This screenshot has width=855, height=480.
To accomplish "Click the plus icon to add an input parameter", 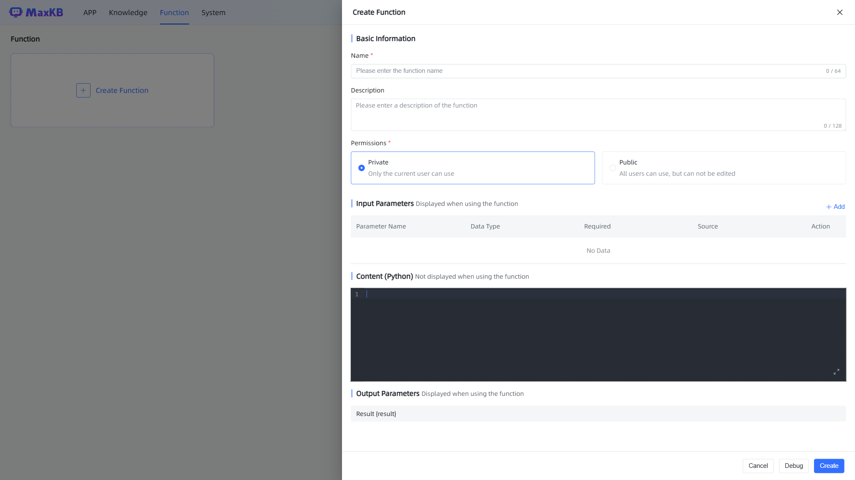I will 829,207.
